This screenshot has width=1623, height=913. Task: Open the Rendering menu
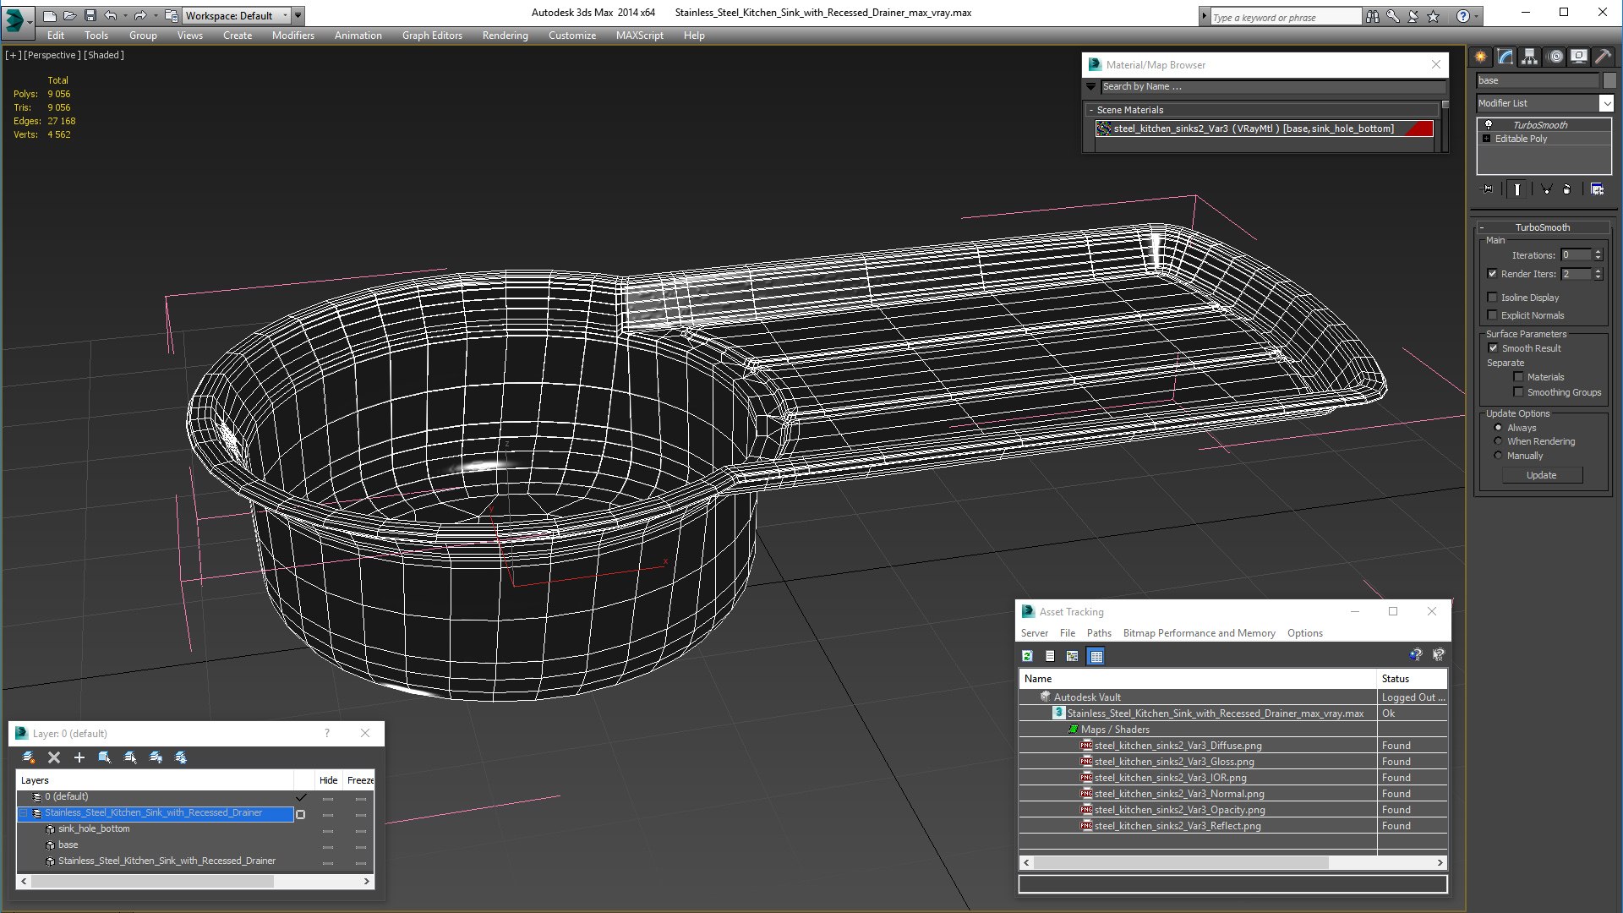505,36
